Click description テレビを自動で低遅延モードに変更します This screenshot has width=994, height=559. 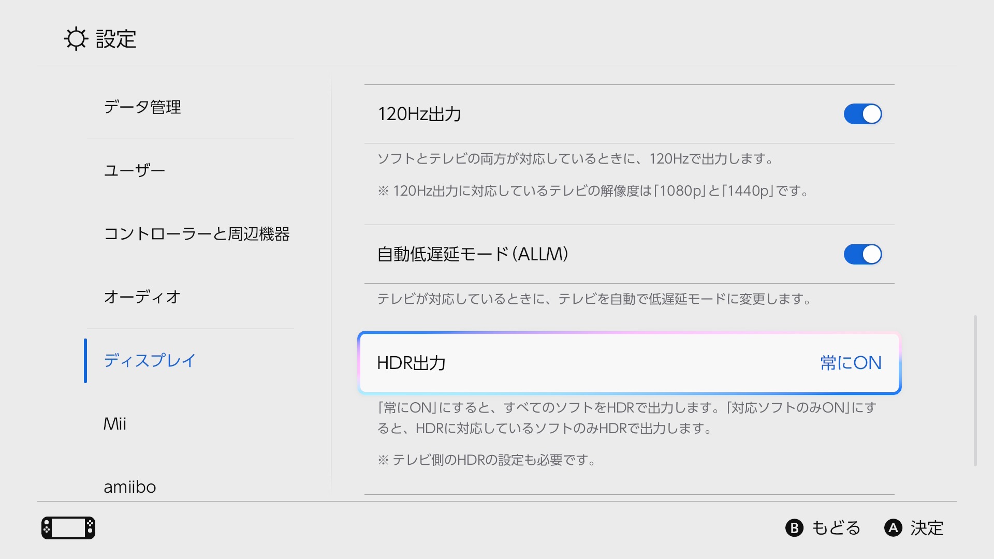click(x=594, y=299)
